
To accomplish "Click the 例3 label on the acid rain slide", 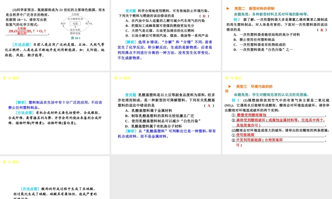I will pyautogui.click(x=235, y=100).
